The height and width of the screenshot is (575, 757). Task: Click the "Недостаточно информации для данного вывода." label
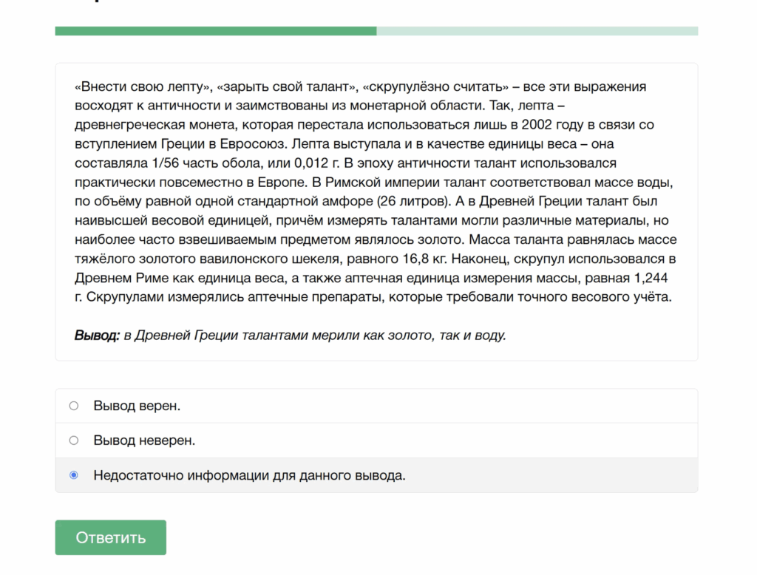[249, 475]
